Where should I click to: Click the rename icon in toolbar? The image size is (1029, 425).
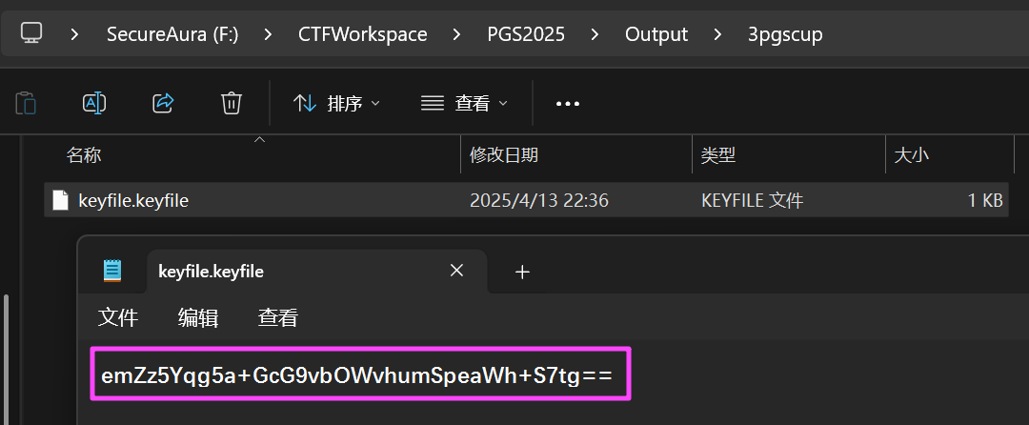click(x=94, y=103)
